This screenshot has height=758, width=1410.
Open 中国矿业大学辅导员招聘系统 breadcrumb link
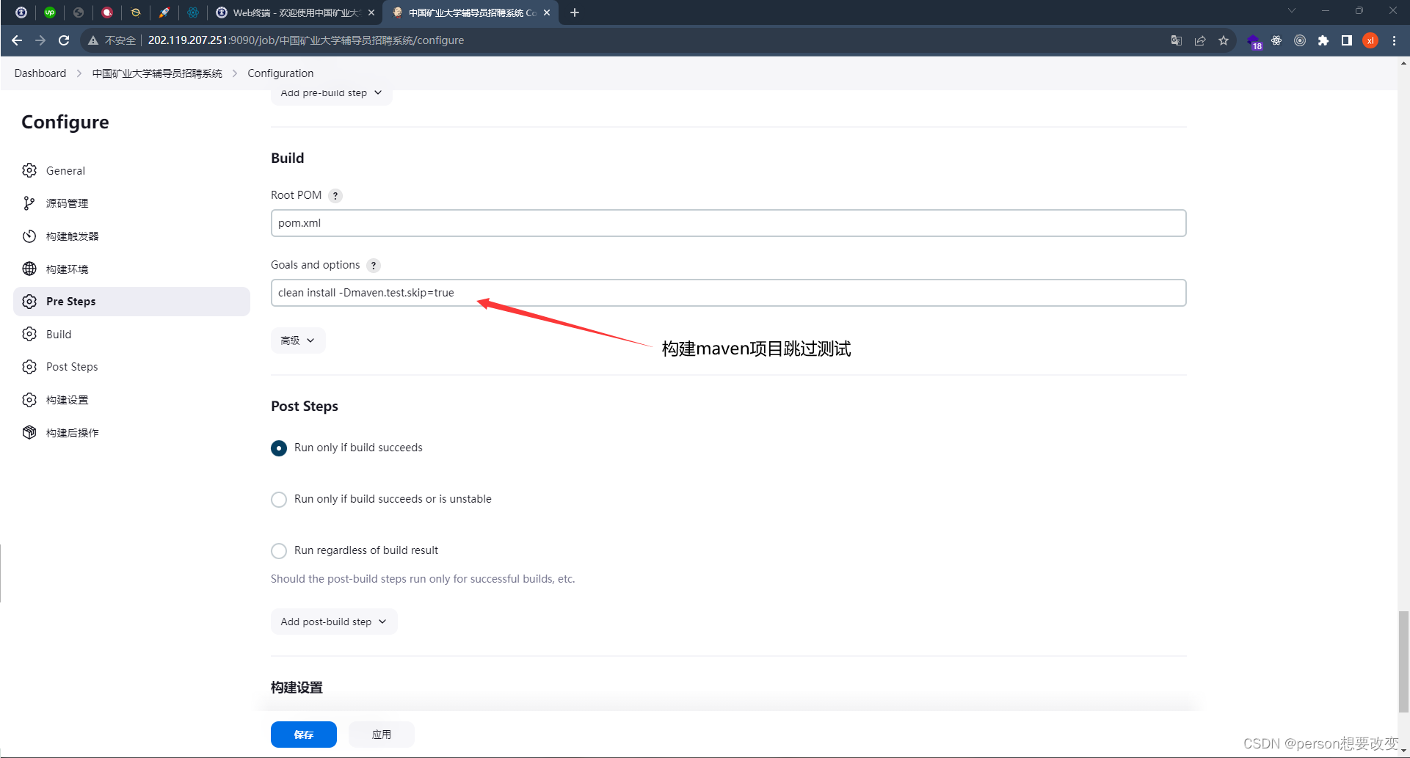tap(157, 73)
